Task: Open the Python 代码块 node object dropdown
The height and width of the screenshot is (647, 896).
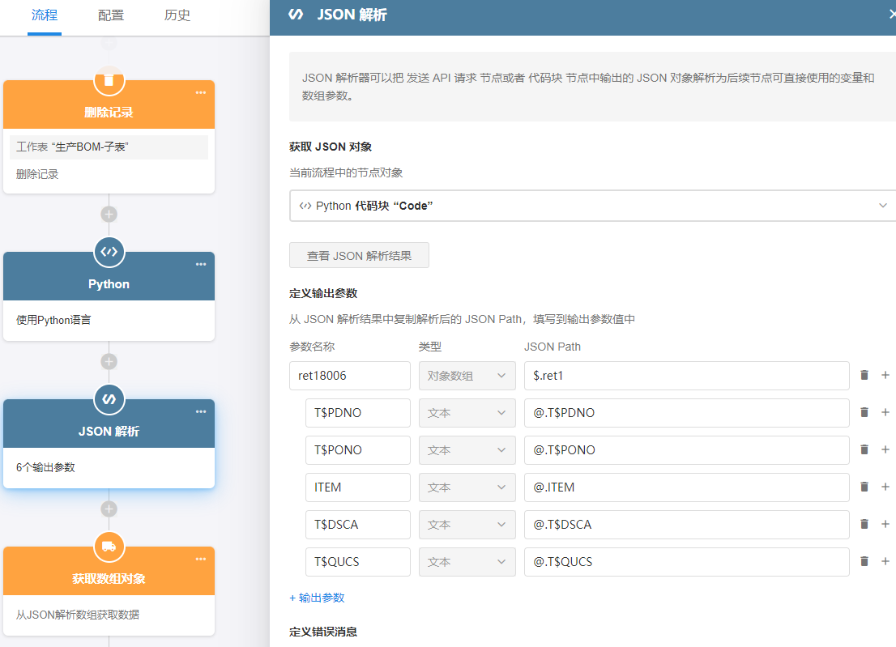Action: pyautogui.click(x=593, y=206)
